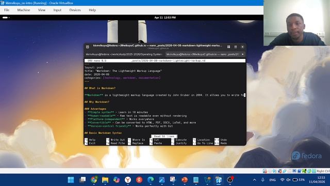The width and height of the screenshot is (330, 186).
Task: Open Fedora Activities workspace indicator
Action: pyautogui.click(x=6, y=18)
